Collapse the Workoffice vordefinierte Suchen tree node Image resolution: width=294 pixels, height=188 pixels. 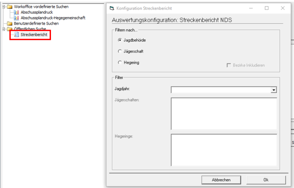click(x=4, y=7)
